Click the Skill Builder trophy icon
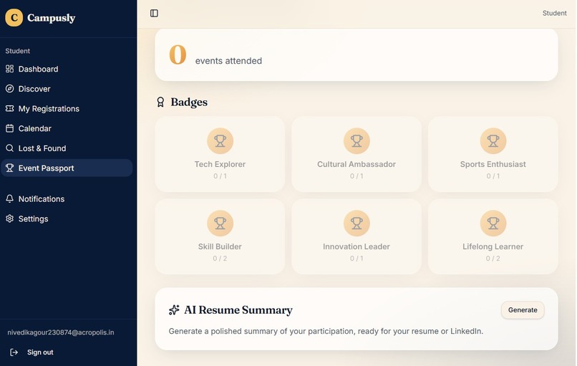The image size is (577, 366). 220,223
